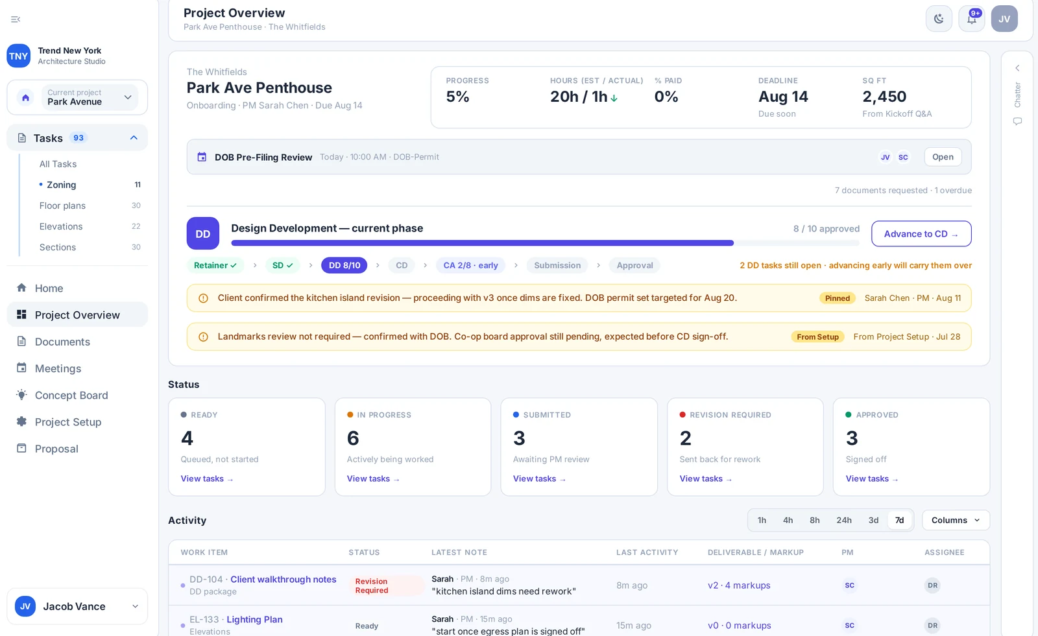Click the Chatter speech bubble icon
The height and width of the screenshot is (636, 1038).
(1017, 121)
